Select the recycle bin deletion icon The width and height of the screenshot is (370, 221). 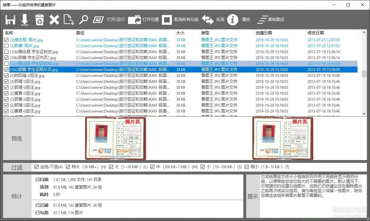click(x=40, y=19)
